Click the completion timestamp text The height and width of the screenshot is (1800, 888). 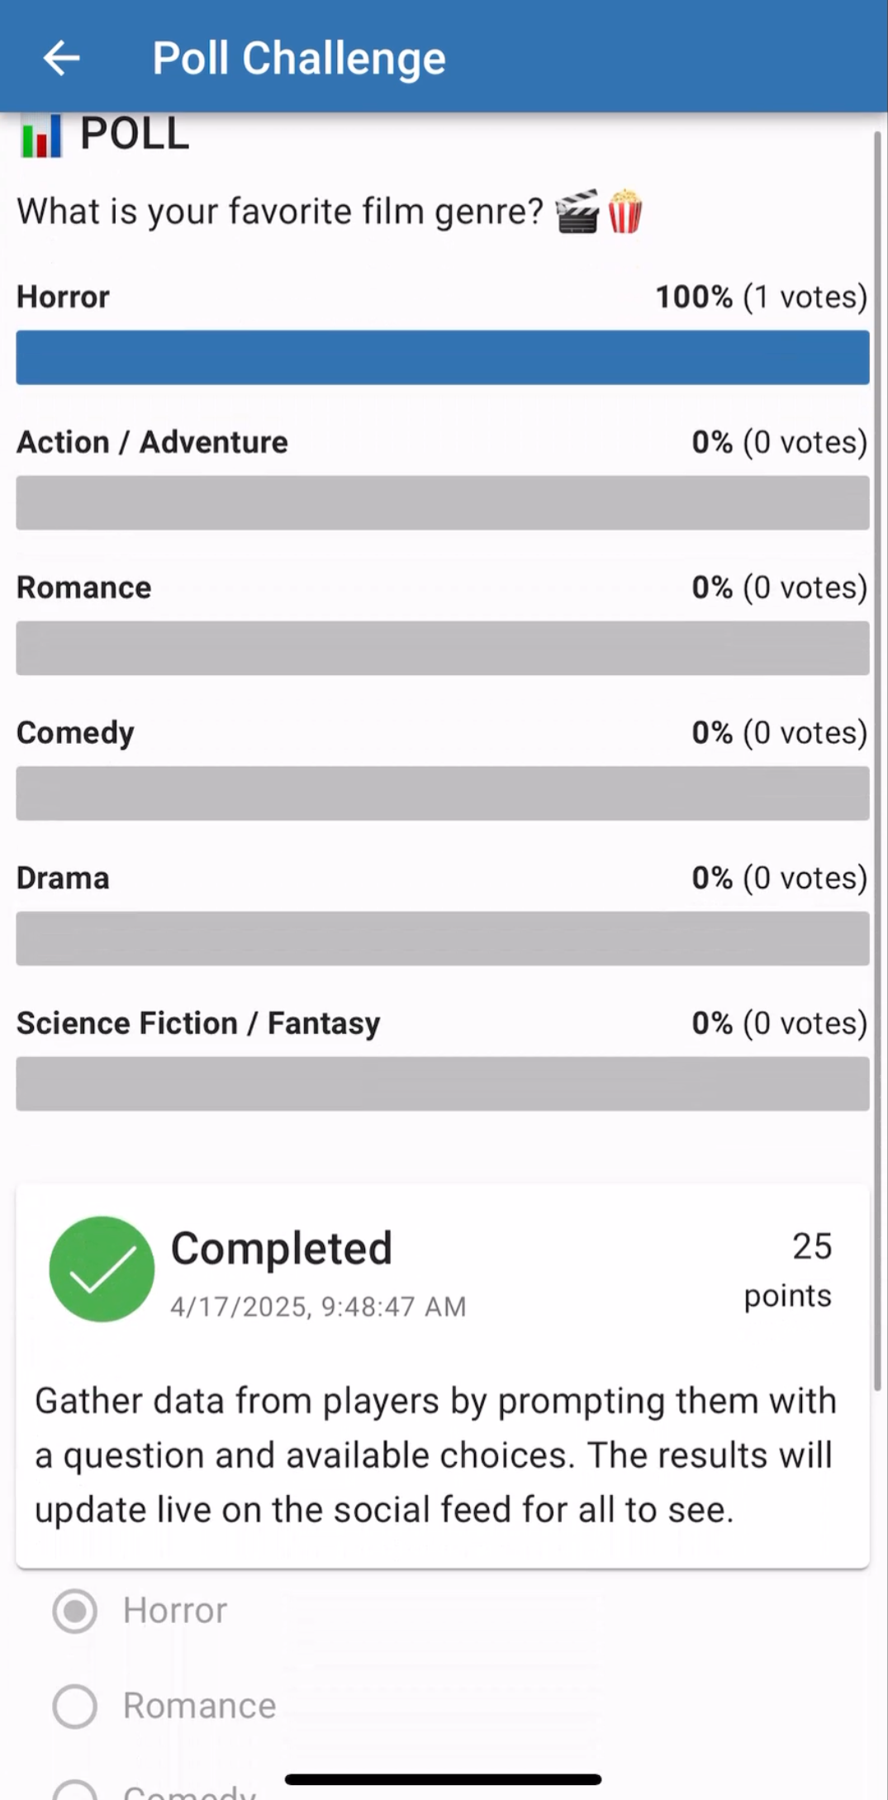318,1307
